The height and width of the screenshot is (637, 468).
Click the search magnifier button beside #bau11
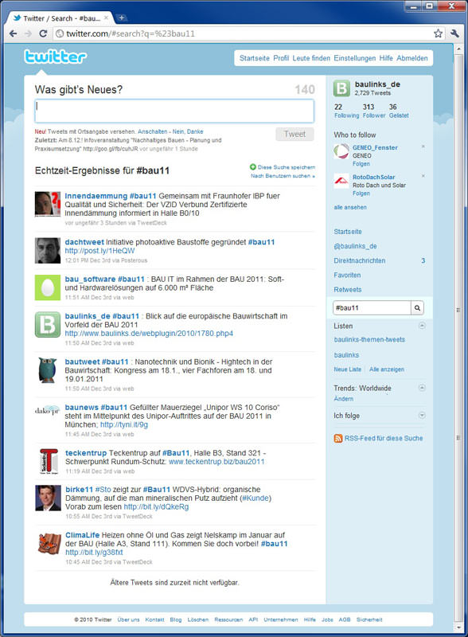tap(417, 308)
